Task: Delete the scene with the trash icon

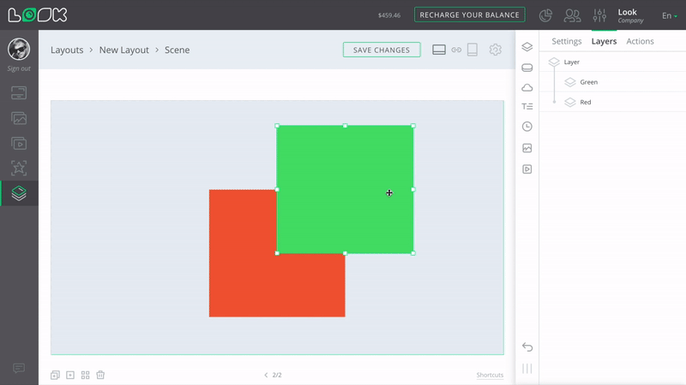Action: tap(100, 375)
